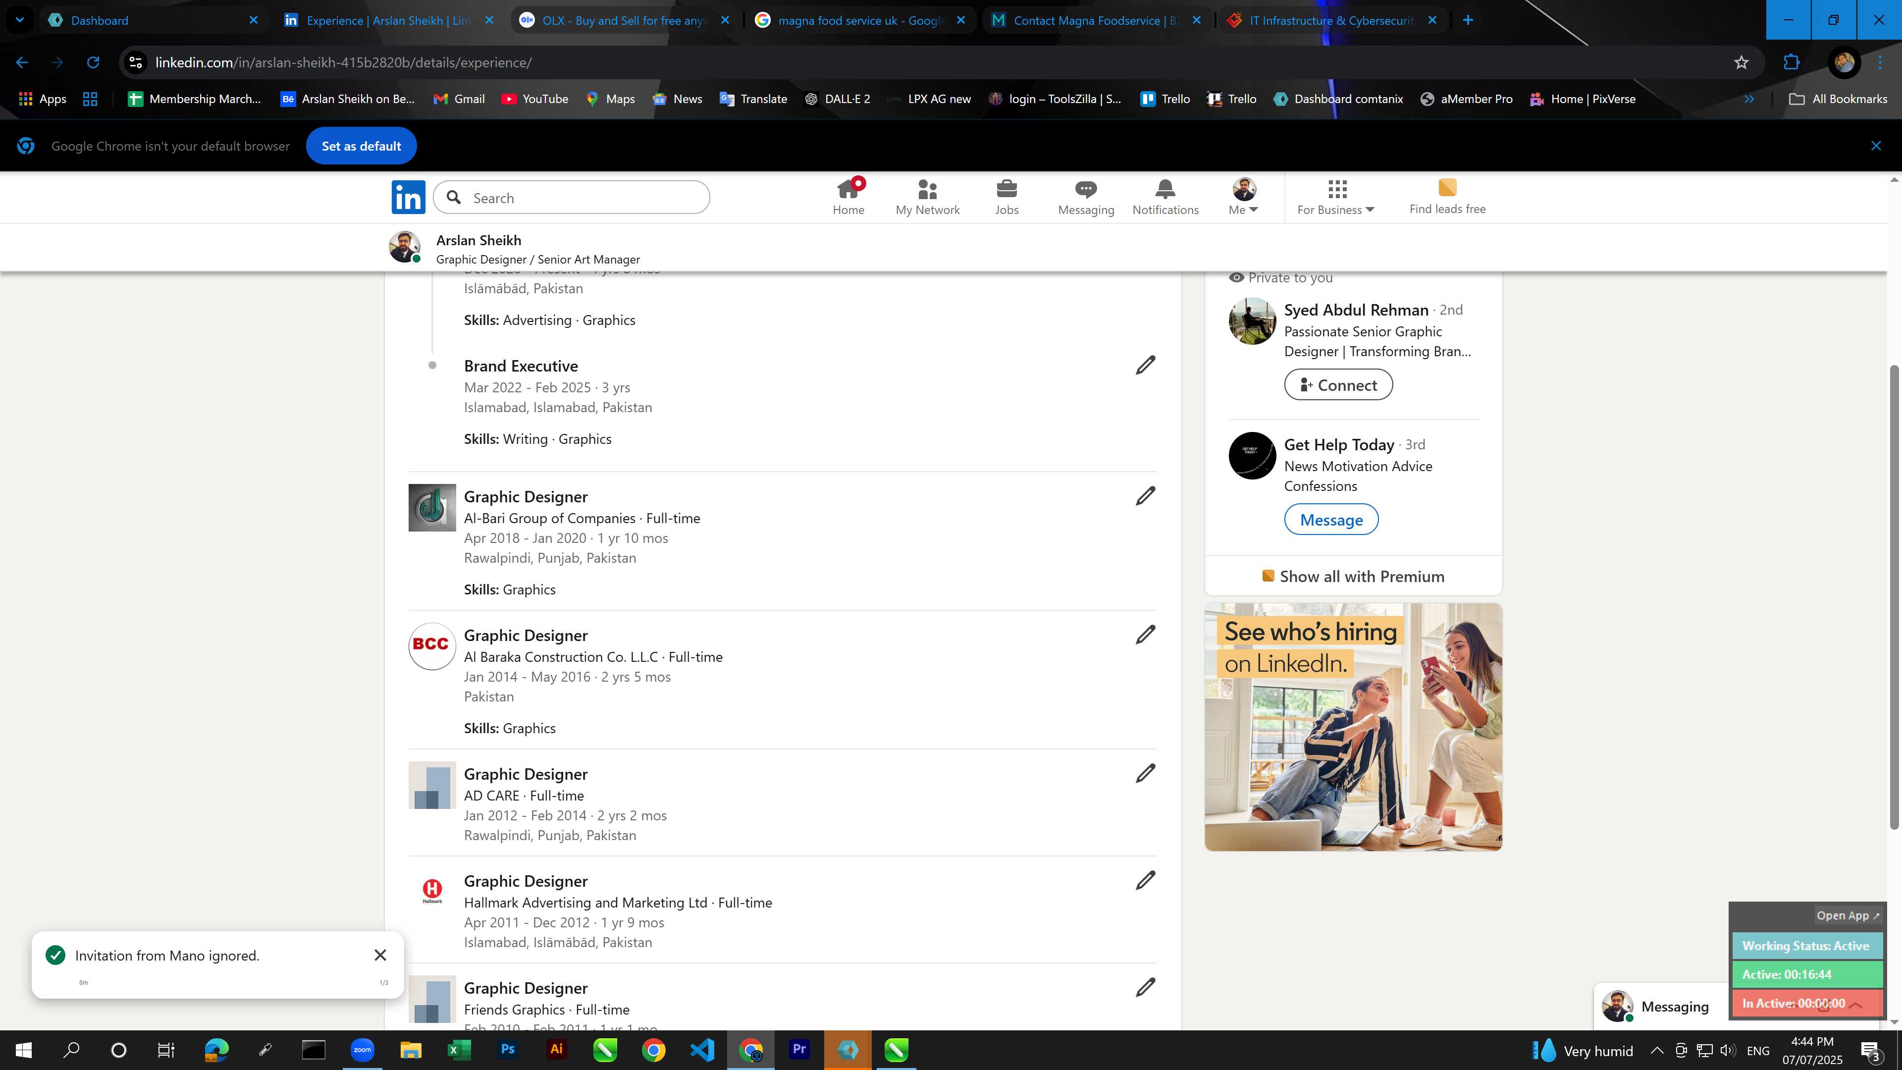Open the Jobs section
The image size is (1902, 1070).
[x=1006, y=197]
